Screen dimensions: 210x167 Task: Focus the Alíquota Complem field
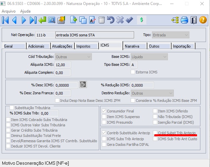63,73
